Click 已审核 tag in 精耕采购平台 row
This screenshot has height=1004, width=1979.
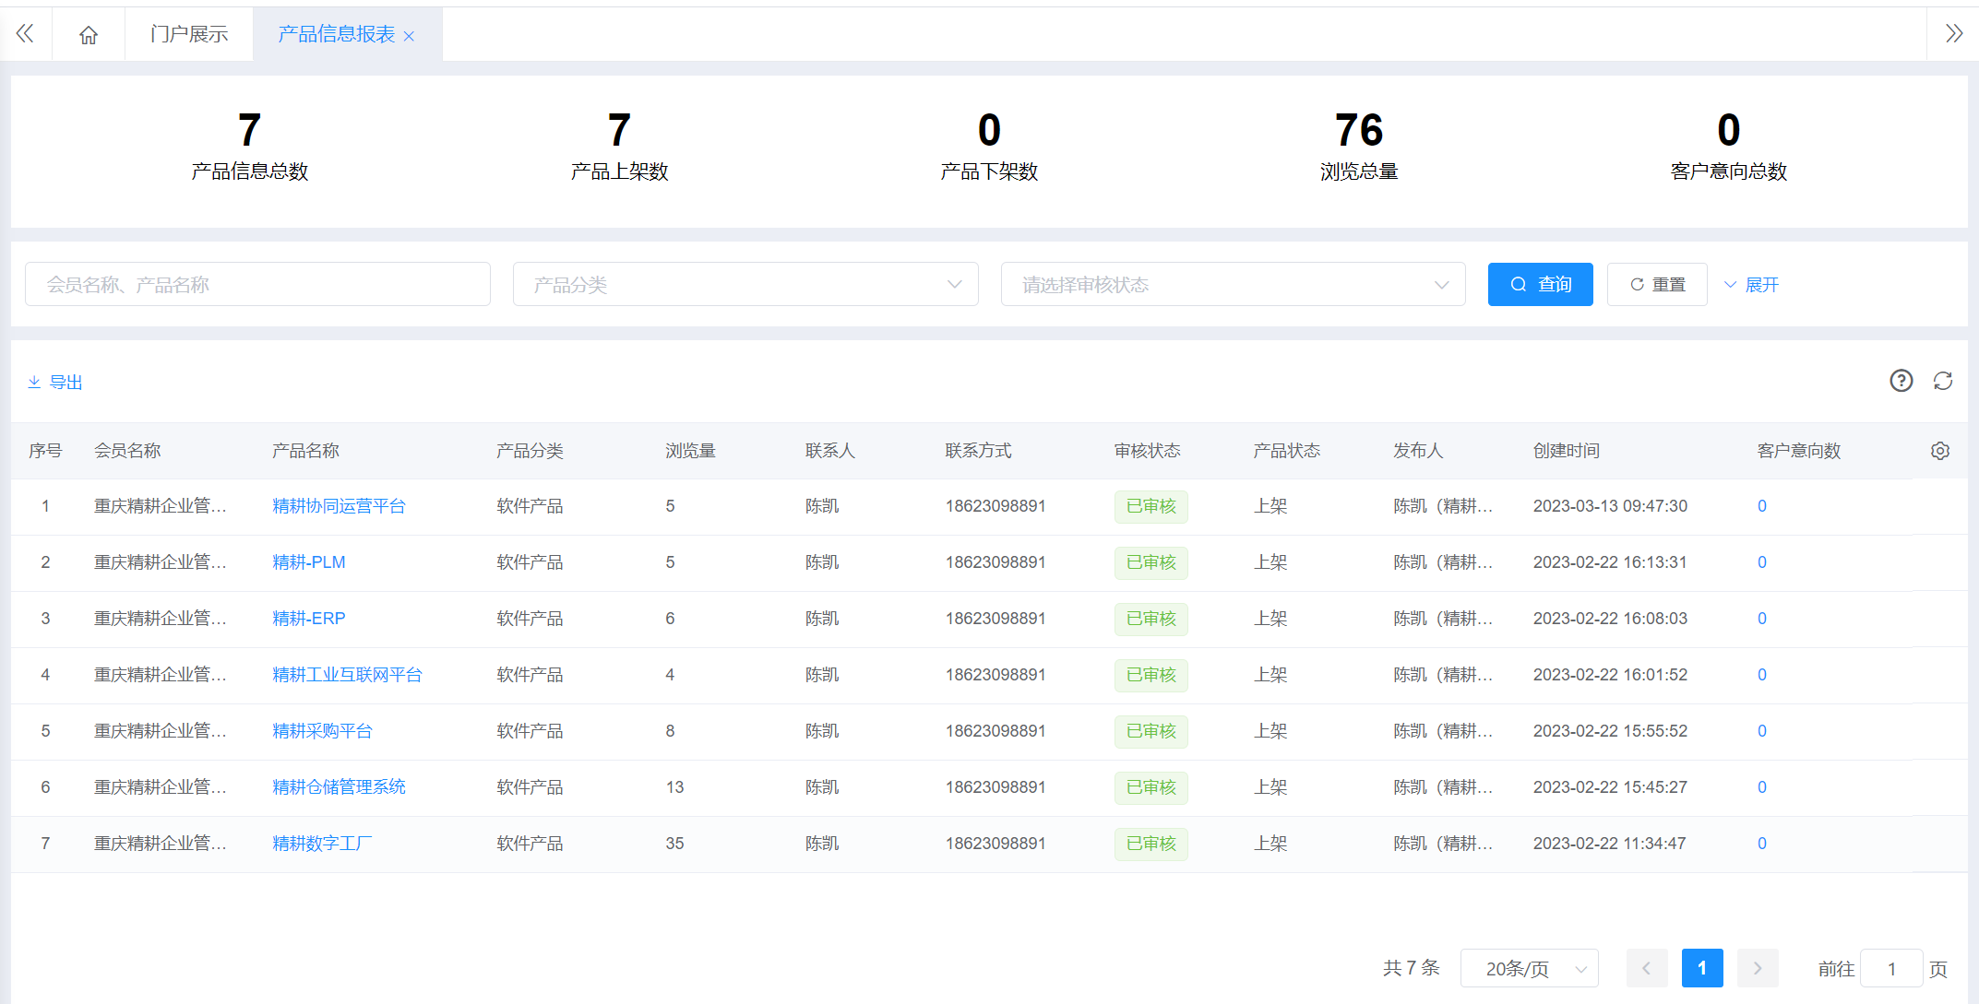(x=1150, y=731)
